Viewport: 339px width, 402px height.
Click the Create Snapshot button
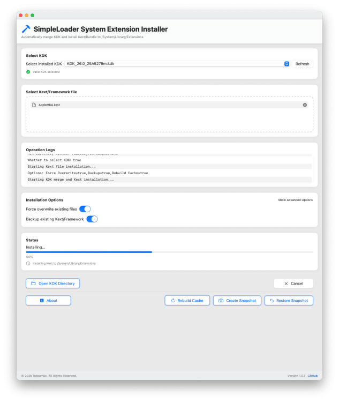click(237, 301)
